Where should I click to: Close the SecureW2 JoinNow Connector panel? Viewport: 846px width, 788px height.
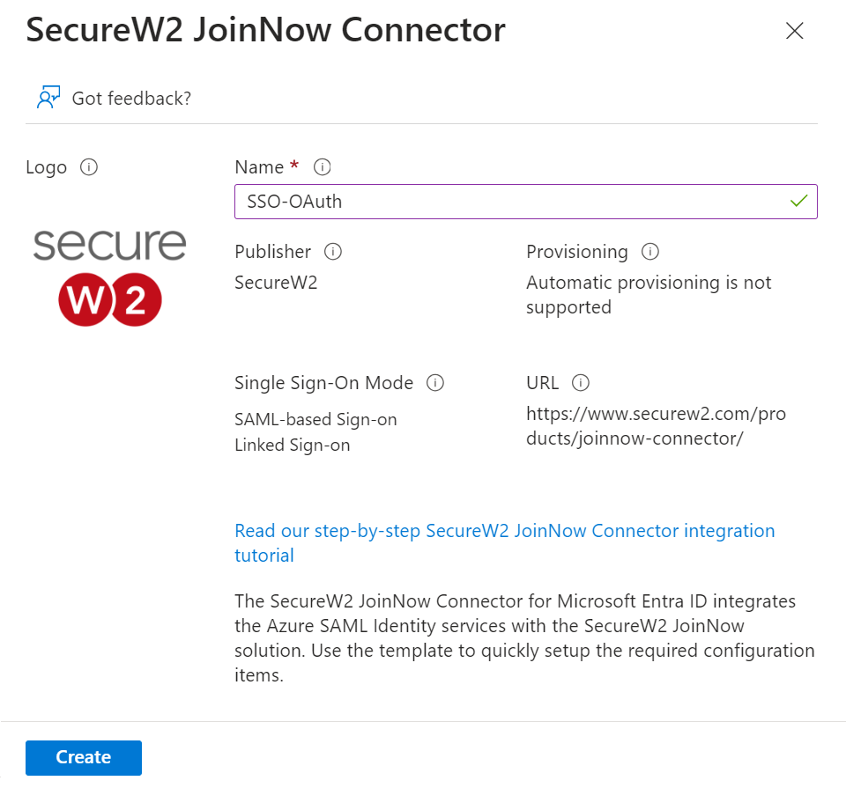click(x=794, y=32)
